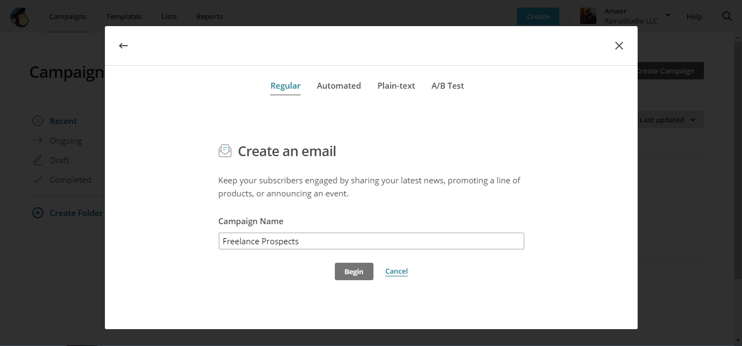Image resolution: width=742 pixels, height=346 pixels.
Task: Click into the Campaign Name field
Action: [371, 241]
